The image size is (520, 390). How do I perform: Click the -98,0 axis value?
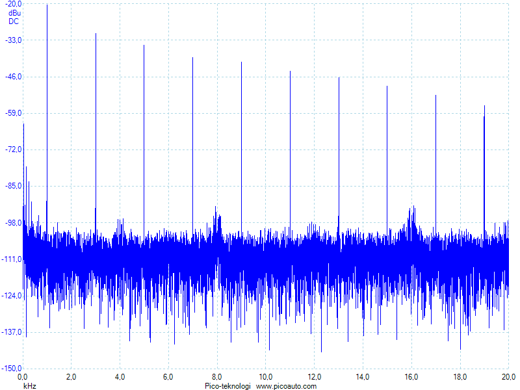(x=13, y=222)
